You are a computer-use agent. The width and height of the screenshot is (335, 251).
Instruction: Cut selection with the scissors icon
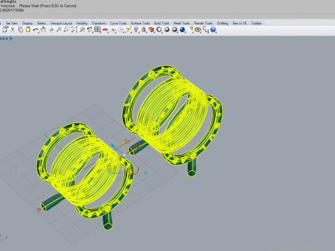[x=13, y=29]
